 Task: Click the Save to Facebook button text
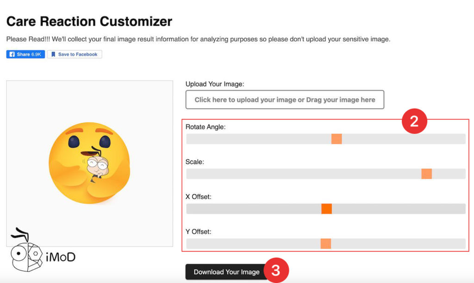click(77, 54)
